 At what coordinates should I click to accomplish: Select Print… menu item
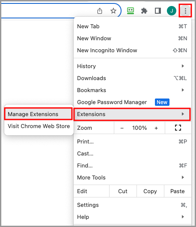coord(132,142)
